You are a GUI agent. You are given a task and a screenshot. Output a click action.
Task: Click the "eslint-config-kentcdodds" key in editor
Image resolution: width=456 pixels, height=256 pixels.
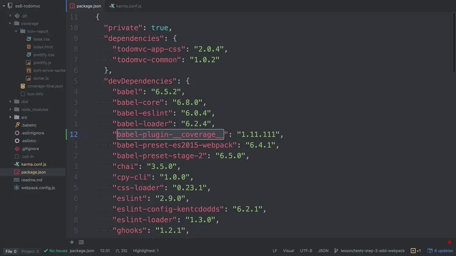click(169, 209)
